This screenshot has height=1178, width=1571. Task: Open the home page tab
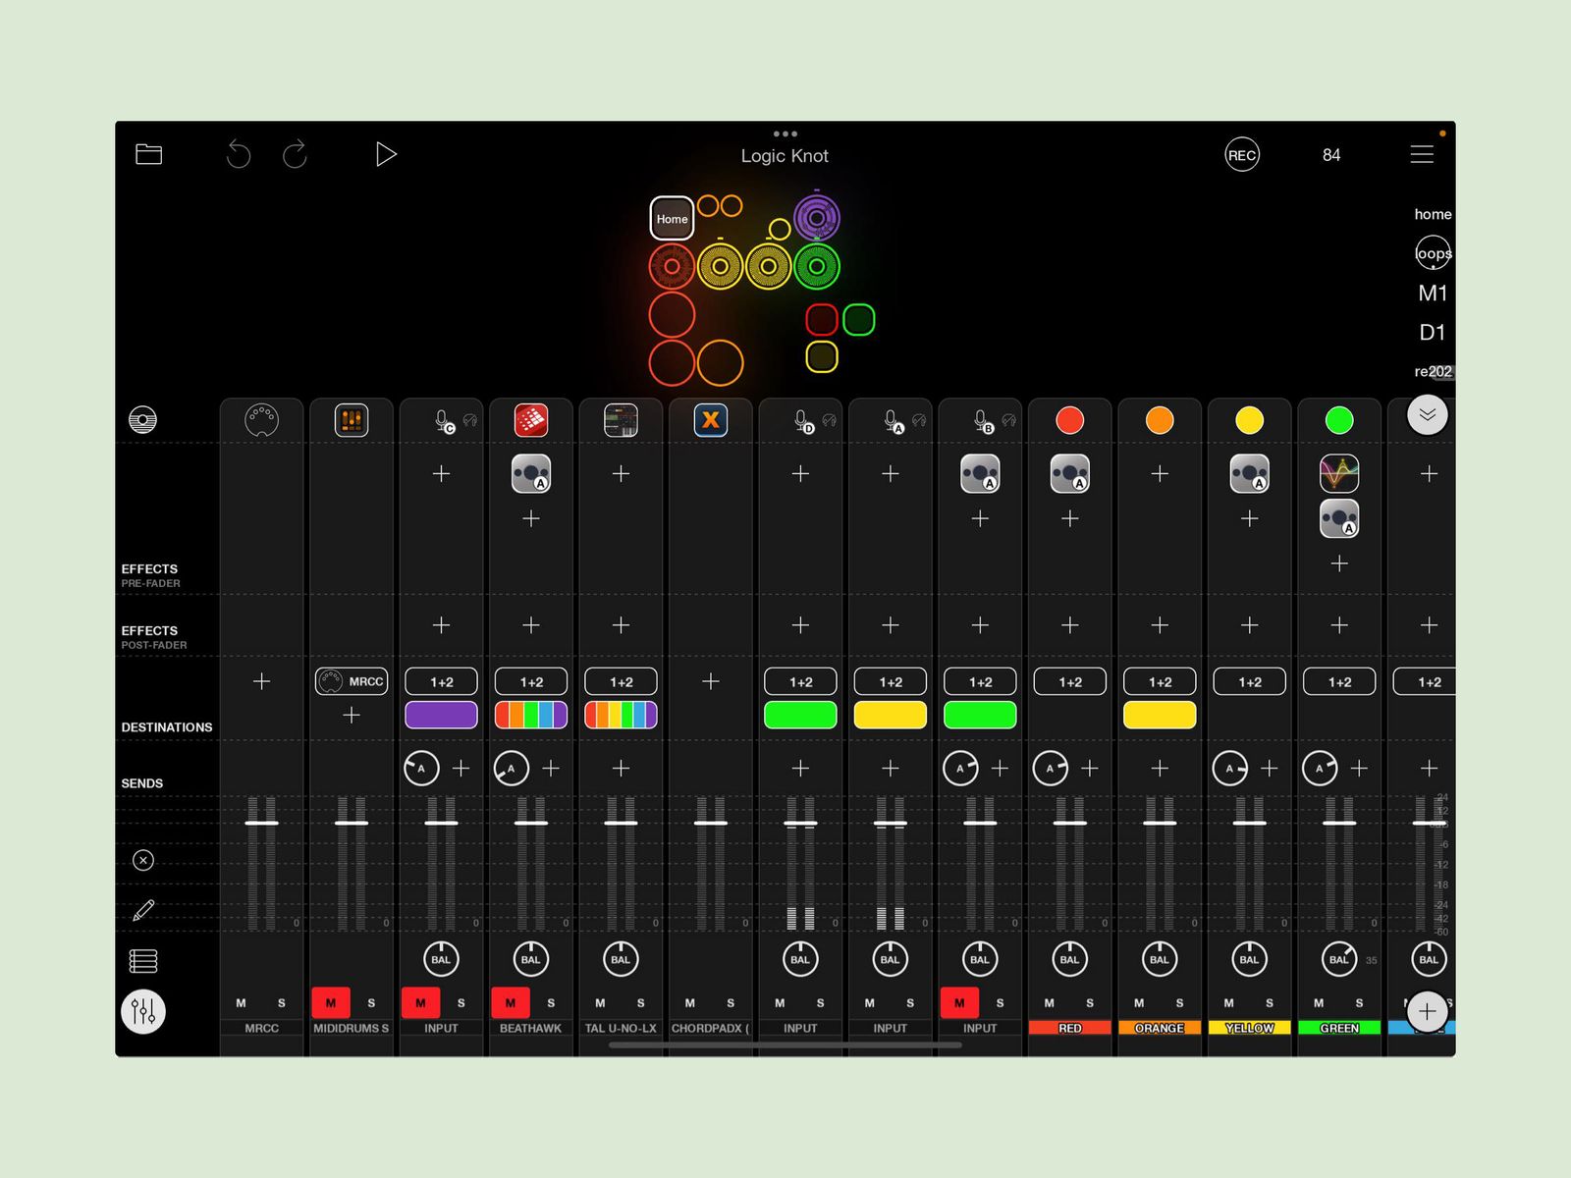(x=1433, y=214)
